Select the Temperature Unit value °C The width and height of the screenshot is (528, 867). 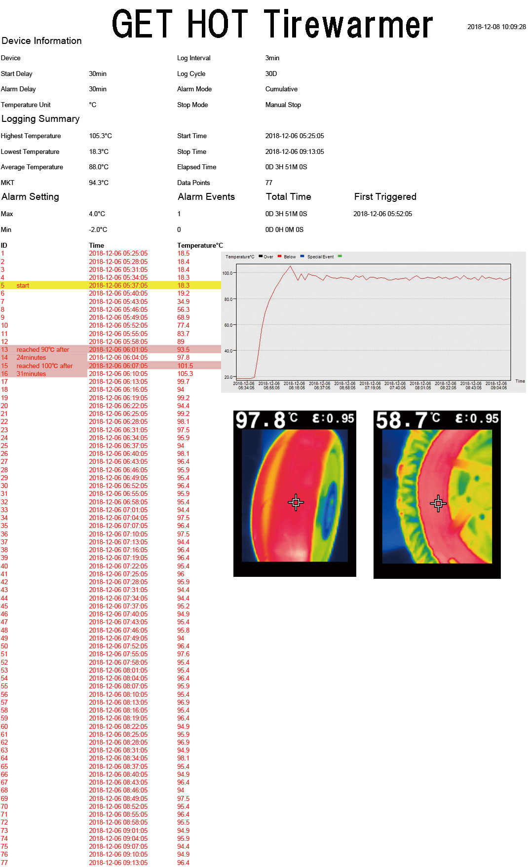(x=93, y=105)
